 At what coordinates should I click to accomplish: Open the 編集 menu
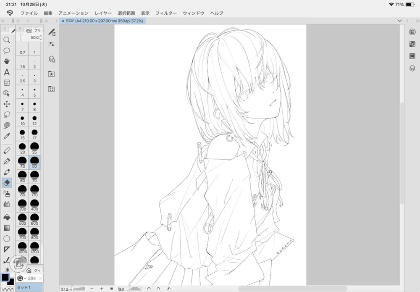[x=48, y=13]
